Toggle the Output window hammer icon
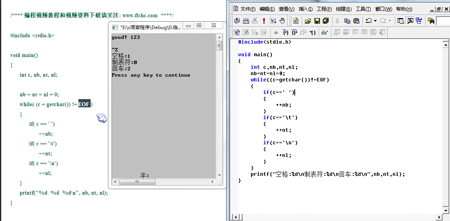 point(410,20)
